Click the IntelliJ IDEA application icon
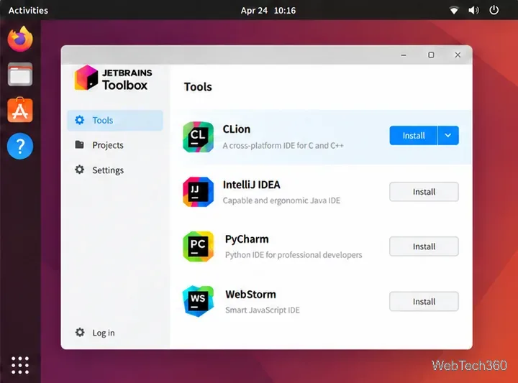 coord(199,192)
